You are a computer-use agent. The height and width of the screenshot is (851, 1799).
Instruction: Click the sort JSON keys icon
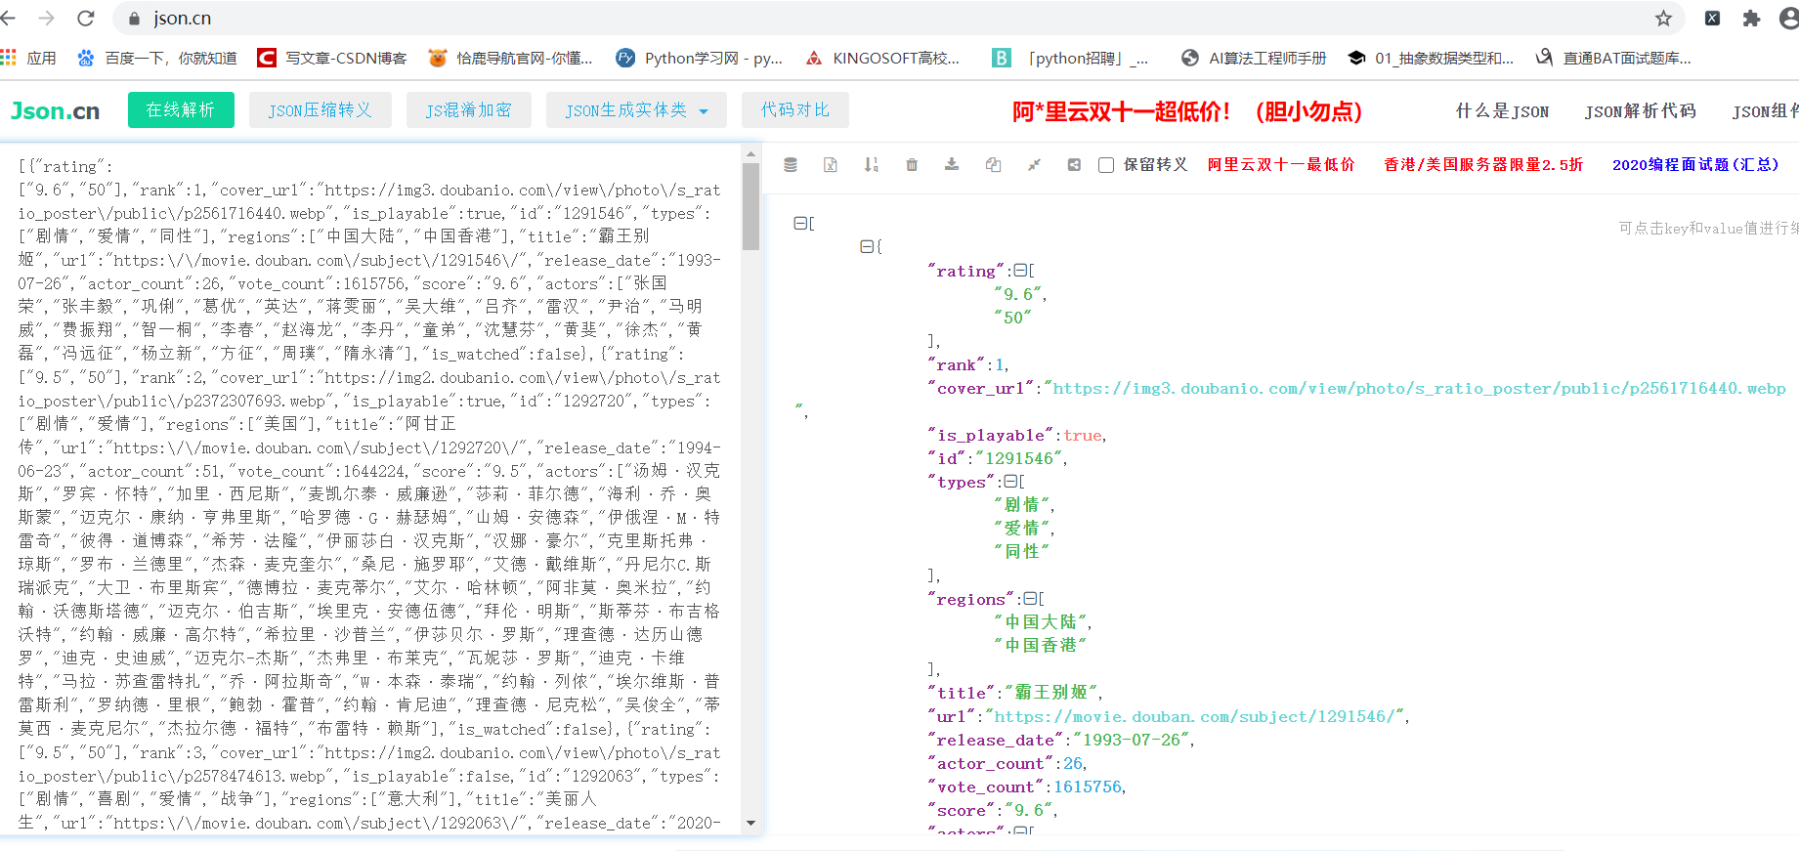[872, 165]
